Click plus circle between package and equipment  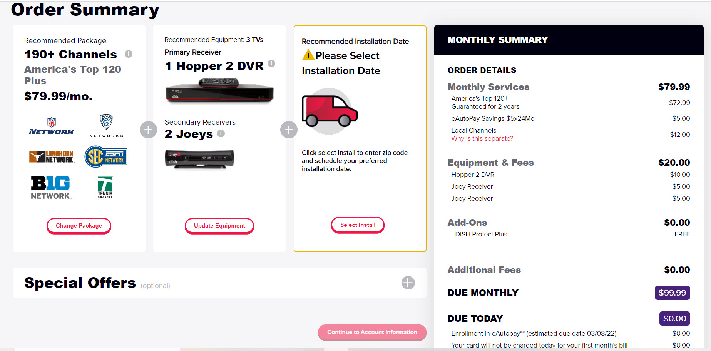148,130
